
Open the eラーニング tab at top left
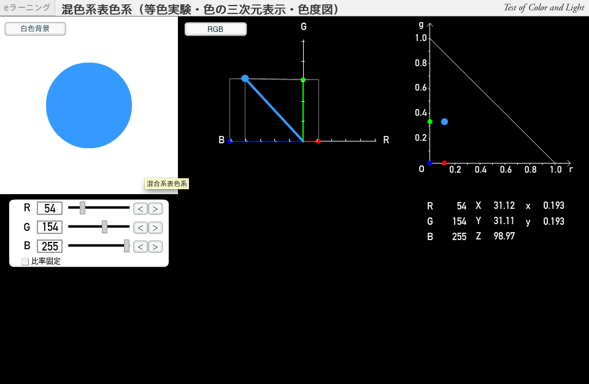pos(27,8)
